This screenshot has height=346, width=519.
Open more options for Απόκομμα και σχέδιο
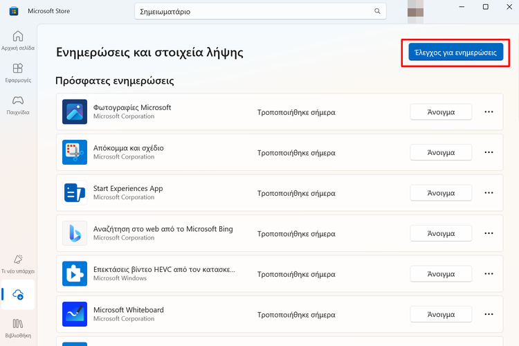click(x=489, y=152)
